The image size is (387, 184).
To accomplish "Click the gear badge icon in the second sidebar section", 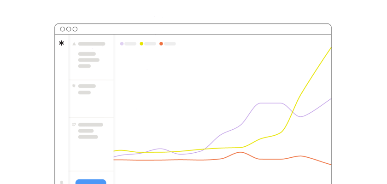I will [x=74, y=86].
